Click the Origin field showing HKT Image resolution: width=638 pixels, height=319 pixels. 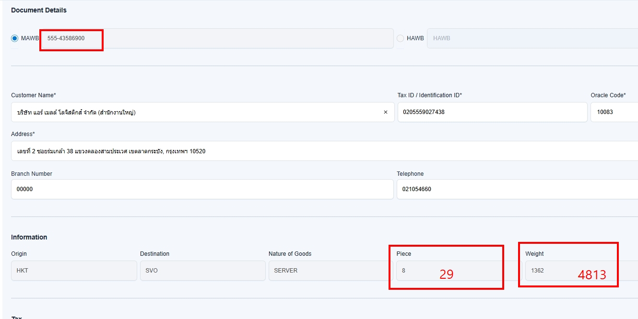coord(74,271)
